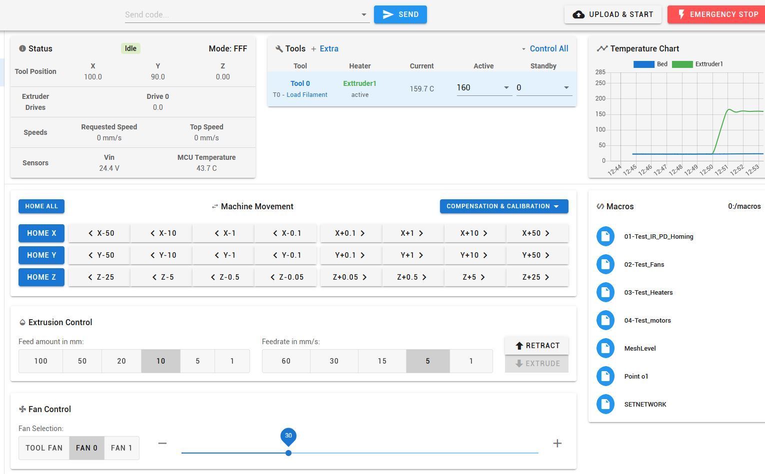The width and height of the screenshot is (765, 474).
Task: Click the Status info icon
Action: point(22,48)
